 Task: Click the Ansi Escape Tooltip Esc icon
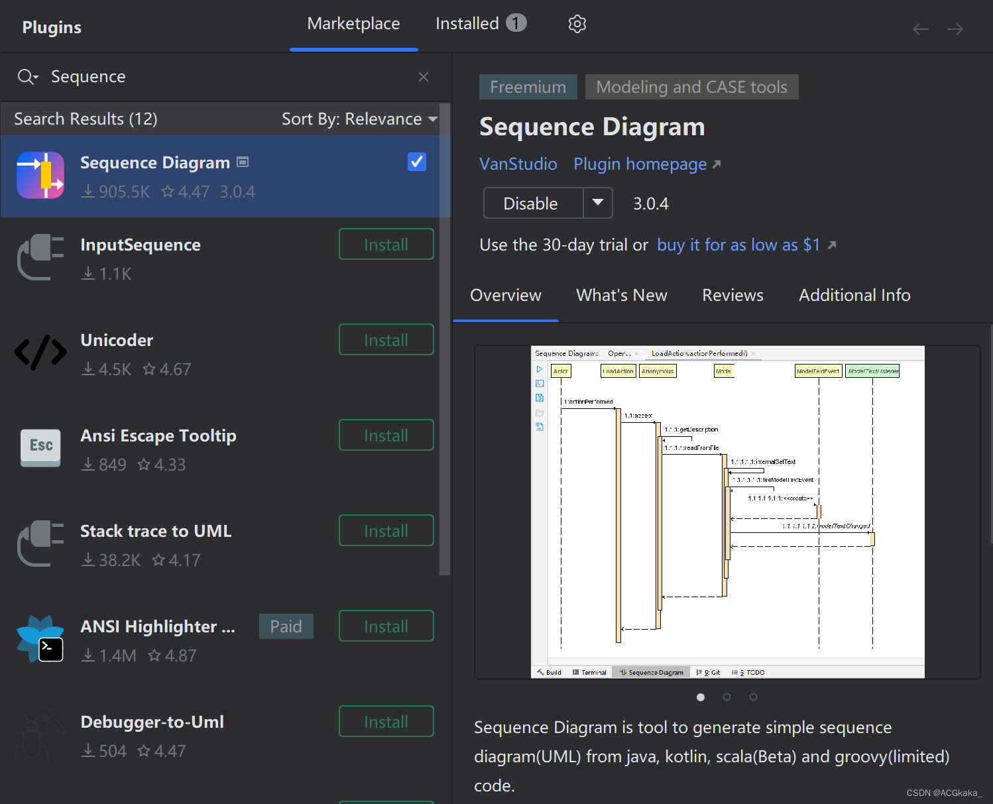(40, 448)
